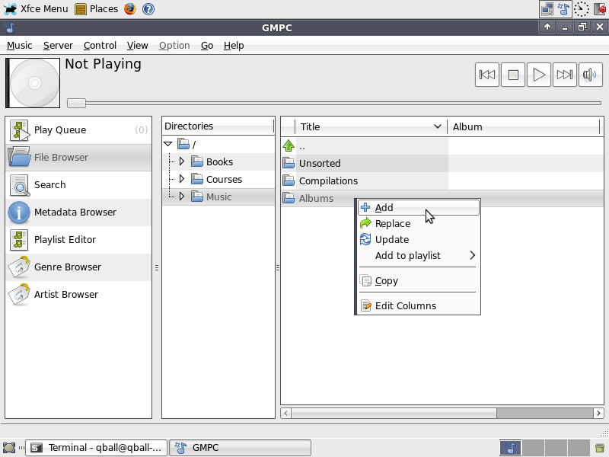Open the Playlist Editor

(78, 240)
